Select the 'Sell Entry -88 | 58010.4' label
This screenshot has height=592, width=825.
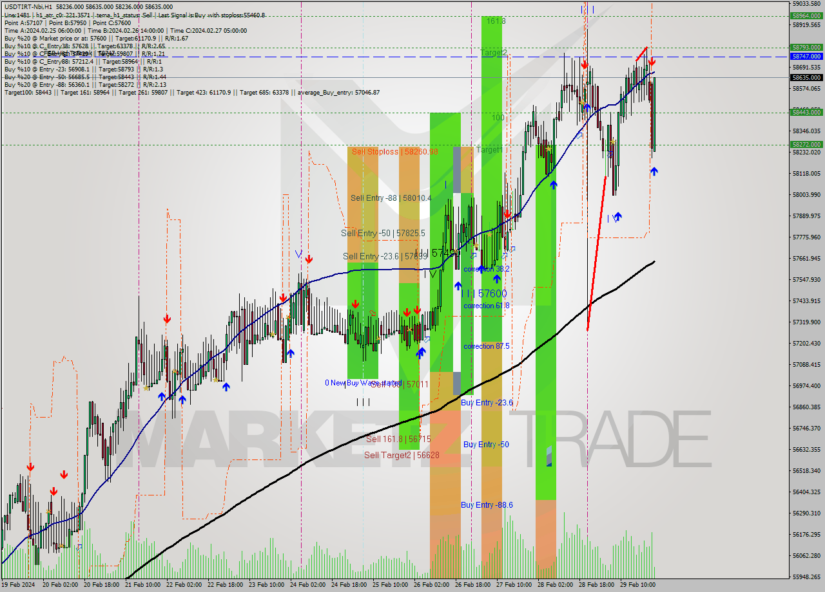pos(391,198)
